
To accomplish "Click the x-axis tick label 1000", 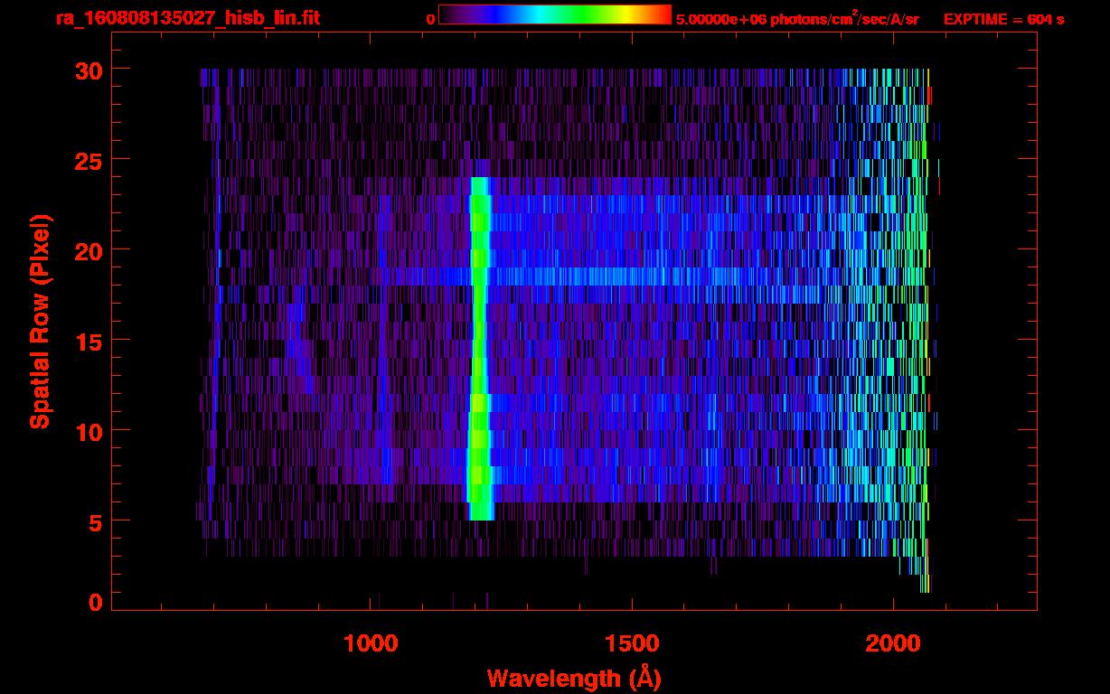I will coord(371,643).
